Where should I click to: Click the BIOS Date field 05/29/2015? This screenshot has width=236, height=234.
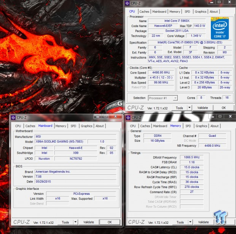pyautogui.click(x=75, y=181)
